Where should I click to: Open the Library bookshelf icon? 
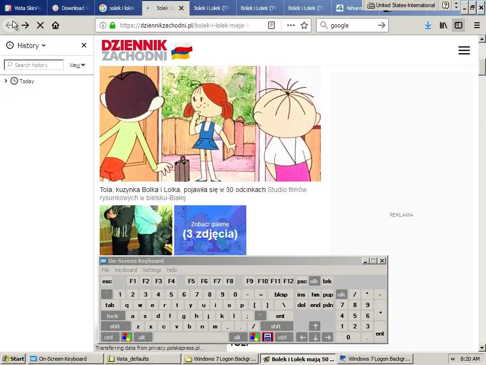click(x=443, y=26)
